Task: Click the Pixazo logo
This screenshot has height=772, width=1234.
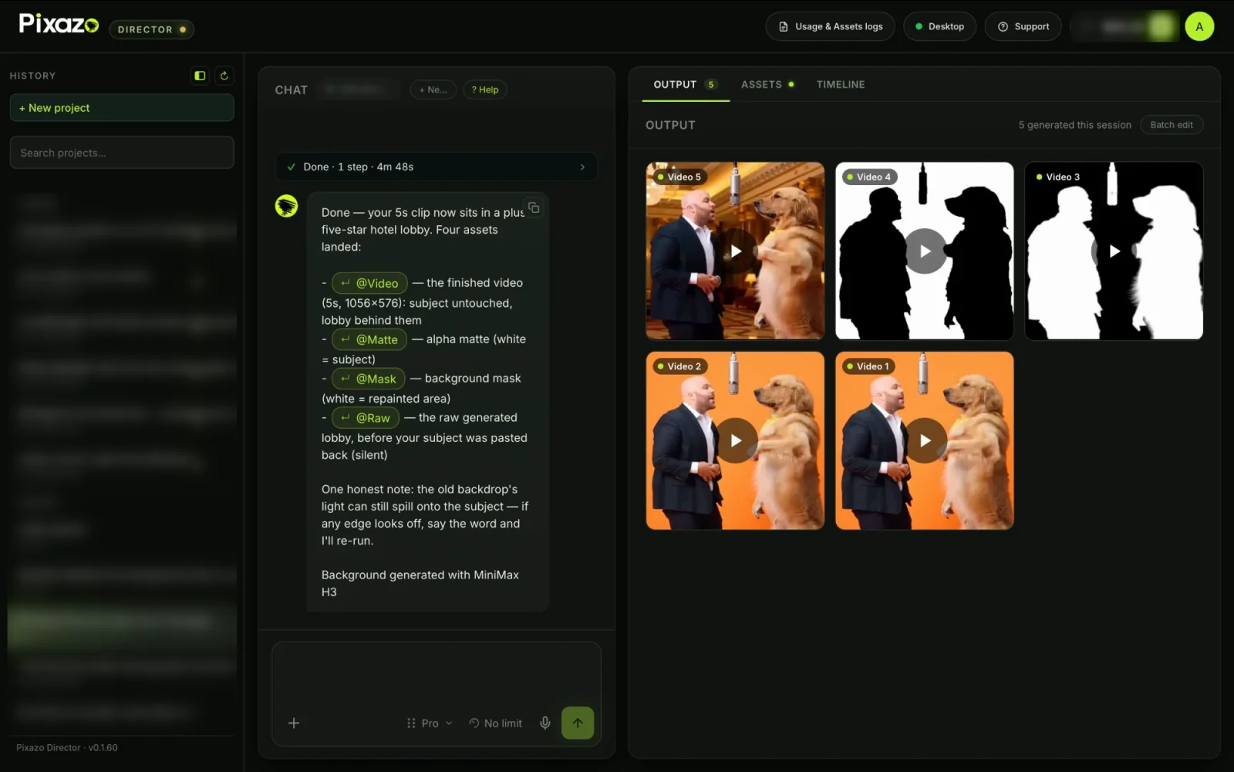Action: point(59,24)
